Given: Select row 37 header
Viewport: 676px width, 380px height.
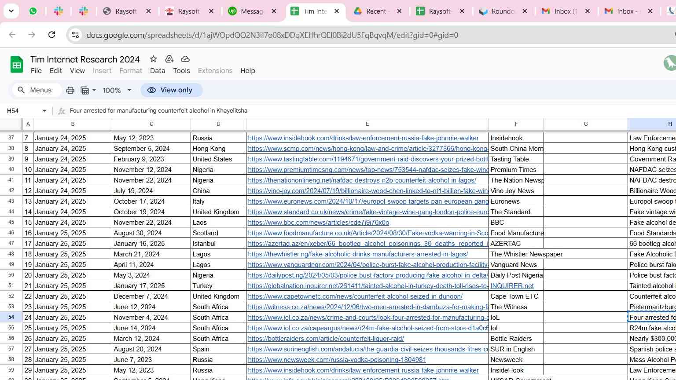Looking at the screenshot, I should point(11,138).
